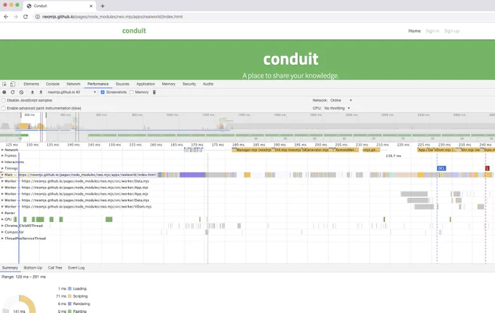Click the Sign in link

pyautogui.click(x=432, y=31)
